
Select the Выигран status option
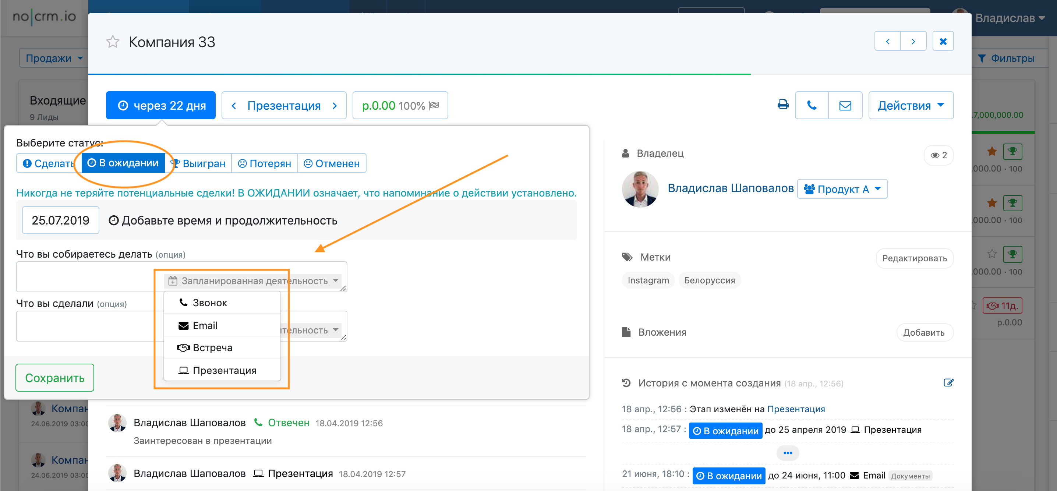click(199, 163)
